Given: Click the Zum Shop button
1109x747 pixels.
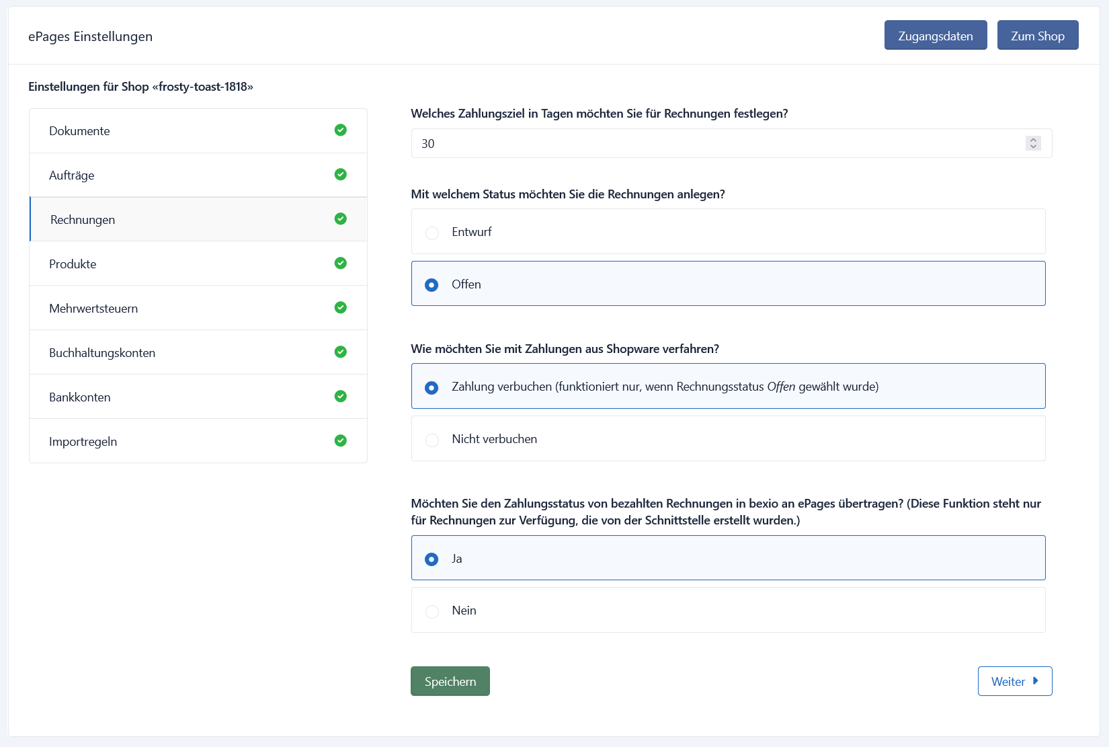Looking at the screenshot, I should 1038,35.
